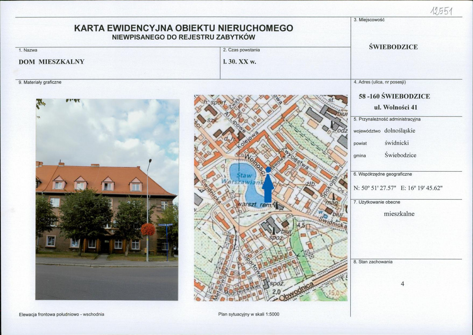Screen dimensions: 473x335
Task: Click the 'Staw Warszawianka' pond label on map
Action: click(x=243, y=179)
